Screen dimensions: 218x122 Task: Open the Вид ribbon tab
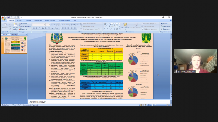[75, 20]
